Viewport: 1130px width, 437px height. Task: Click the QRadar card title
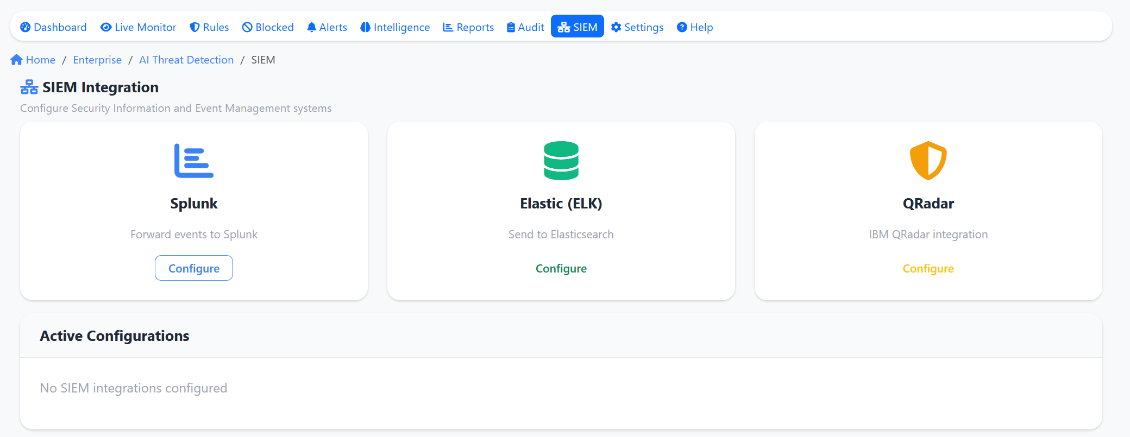click(928, 204)
